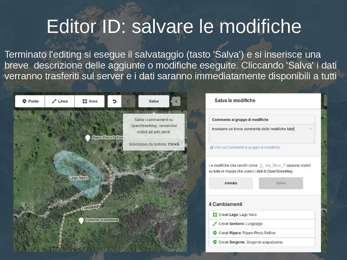Open the changeset comment suggestions dropdown
Image resolution: width=347 pixels, height=260 pixels.
pos(311,129)
